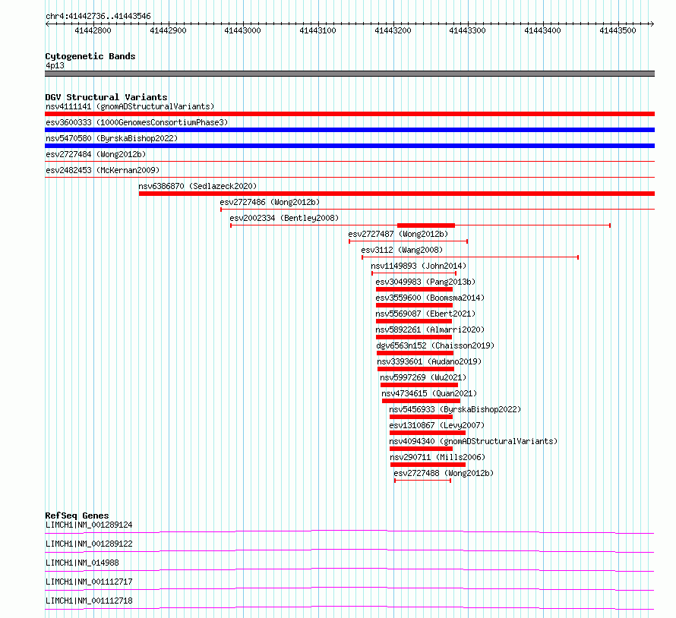Click the nsv4111141 gnomADStructuralVariants label
Viewport: 676px width, 618px height.
(x=130, y=106)
